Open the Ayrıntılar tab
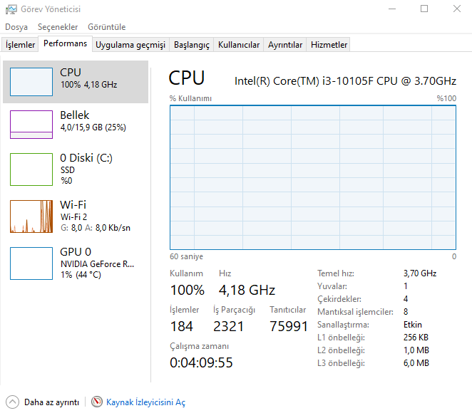 (x=285, y=45)
